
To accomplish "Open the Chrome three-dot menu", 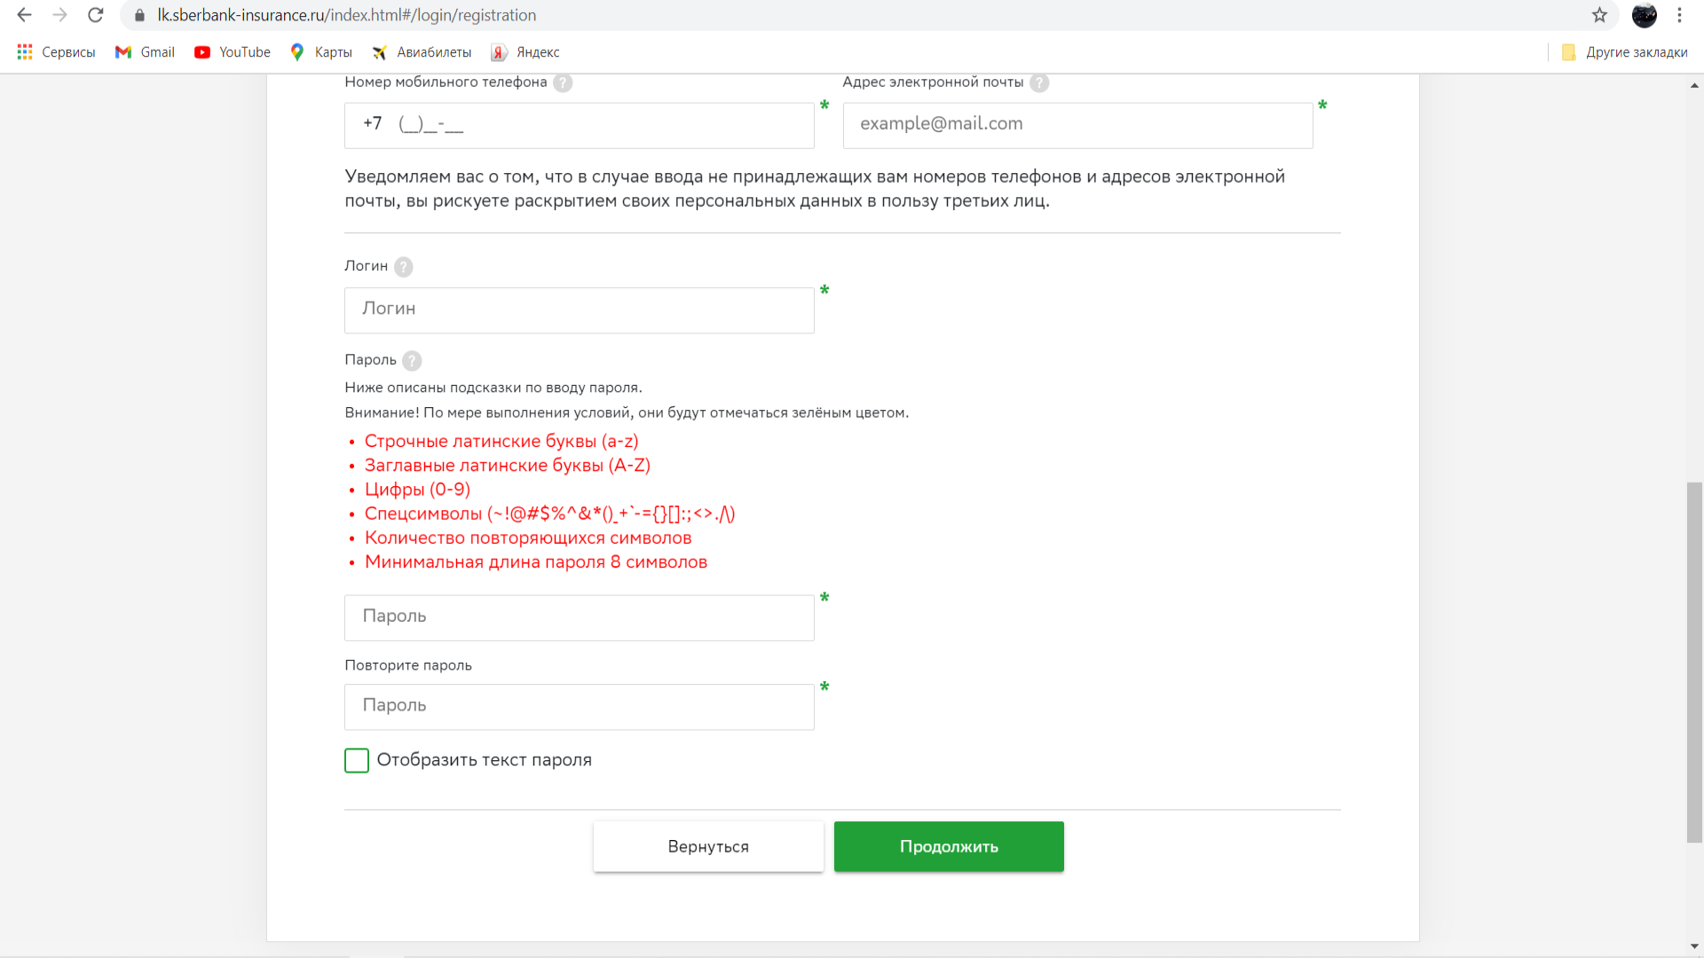I will (1679, 15).
